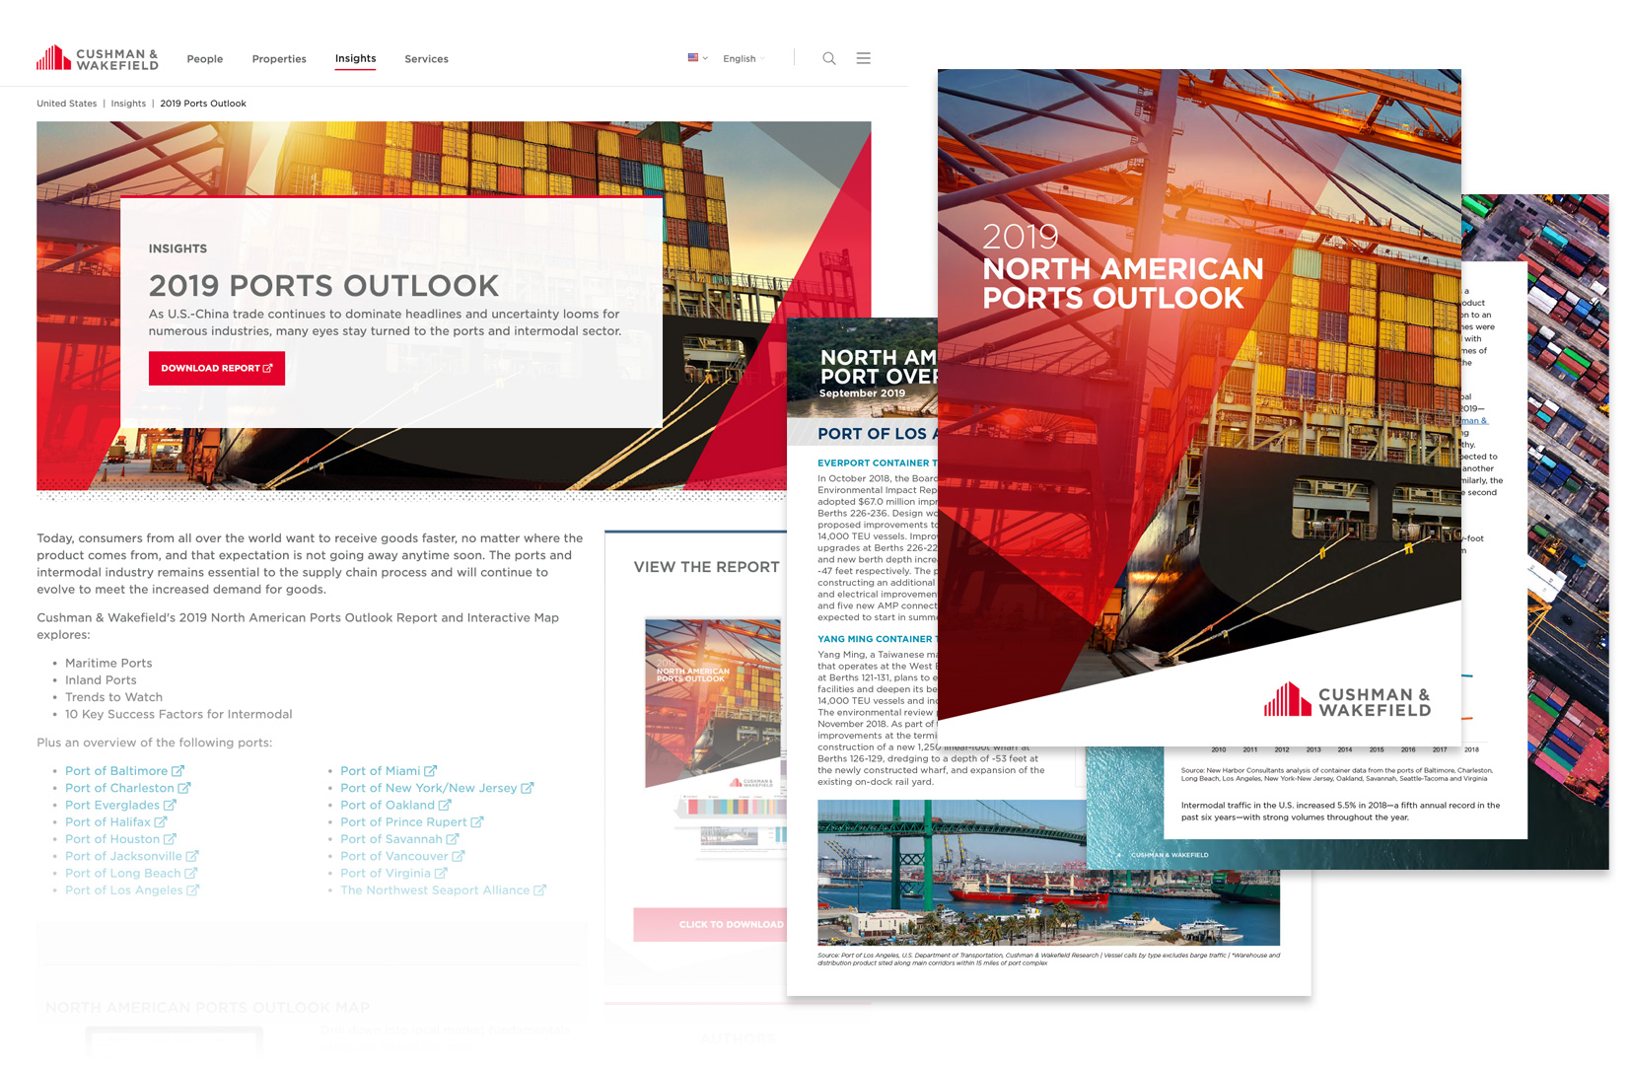The width and height of the screenshot is (1630, 1065).
Task: Click the Trends to Watch bullet item
Action: (113, 697)
